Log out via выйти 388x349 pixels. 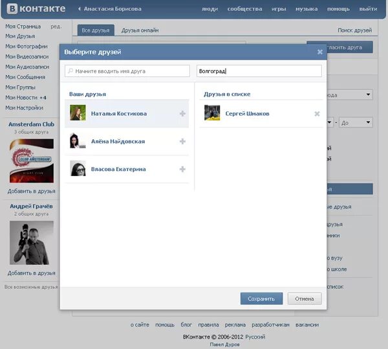pyautogui.click(x=368, y=9)
